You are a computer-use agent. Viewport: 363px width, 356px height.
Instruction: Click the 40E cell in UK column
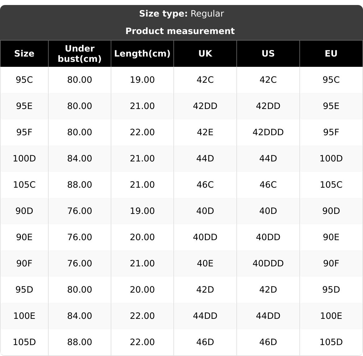(x=205, y=264)
